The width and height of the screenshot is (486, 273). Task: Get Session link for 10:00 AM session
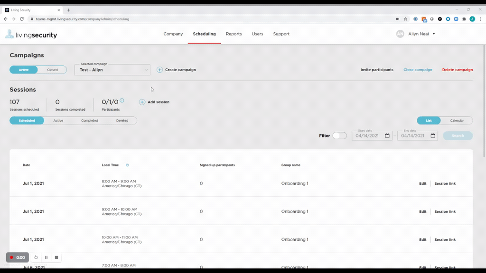coord(445,239)
